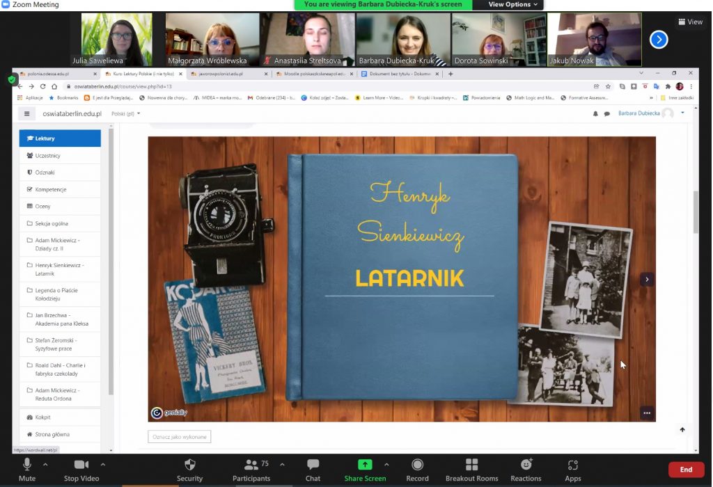Open Breakout Rooms
Screen dimensions: 713x487
471,465
